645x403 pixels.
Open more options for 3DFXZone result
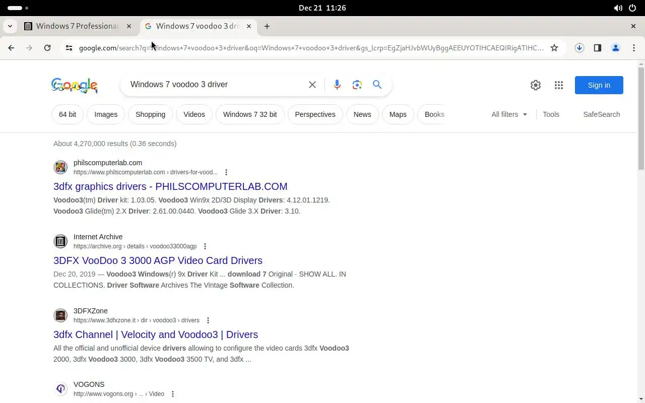click(x=208, y=320)
